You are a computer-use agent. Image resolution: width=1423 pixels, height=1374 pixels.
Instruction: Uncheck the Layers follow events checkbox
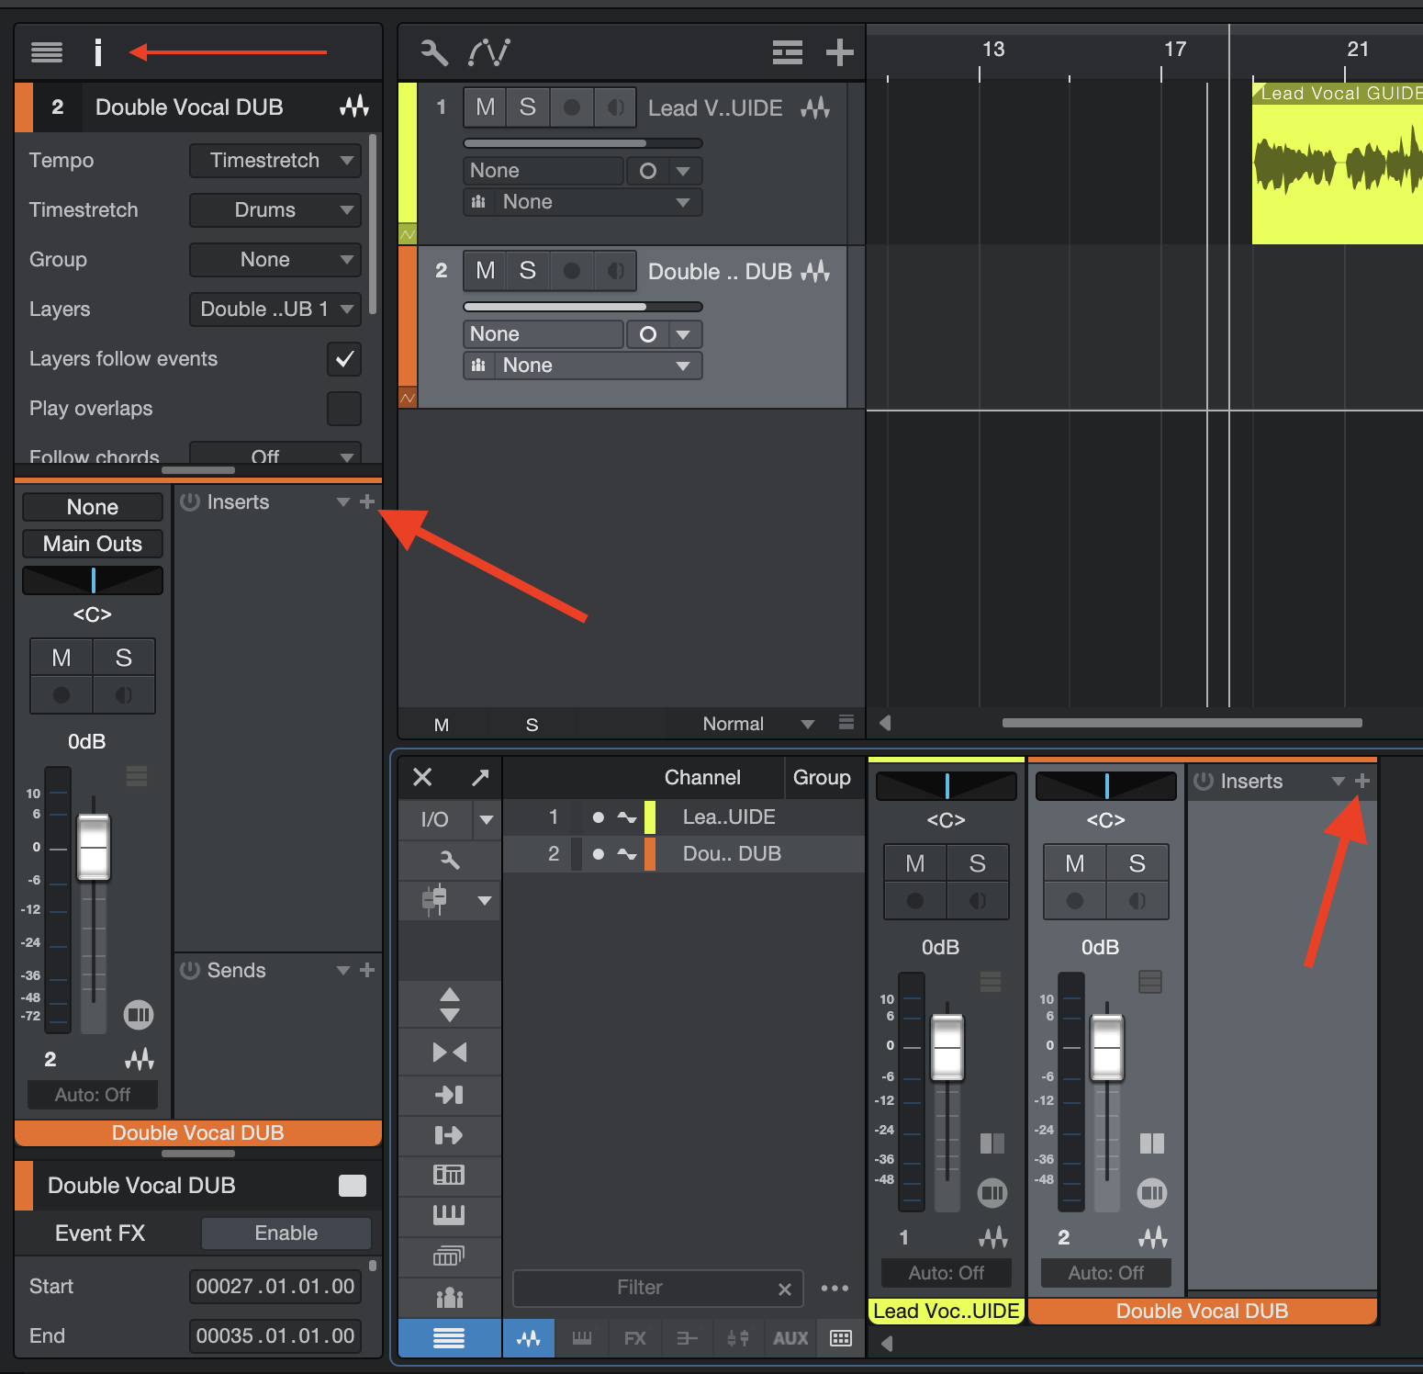343,359
